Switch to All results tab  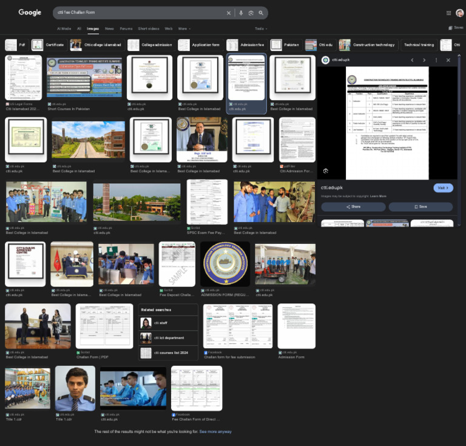click(x=79, y=29)
